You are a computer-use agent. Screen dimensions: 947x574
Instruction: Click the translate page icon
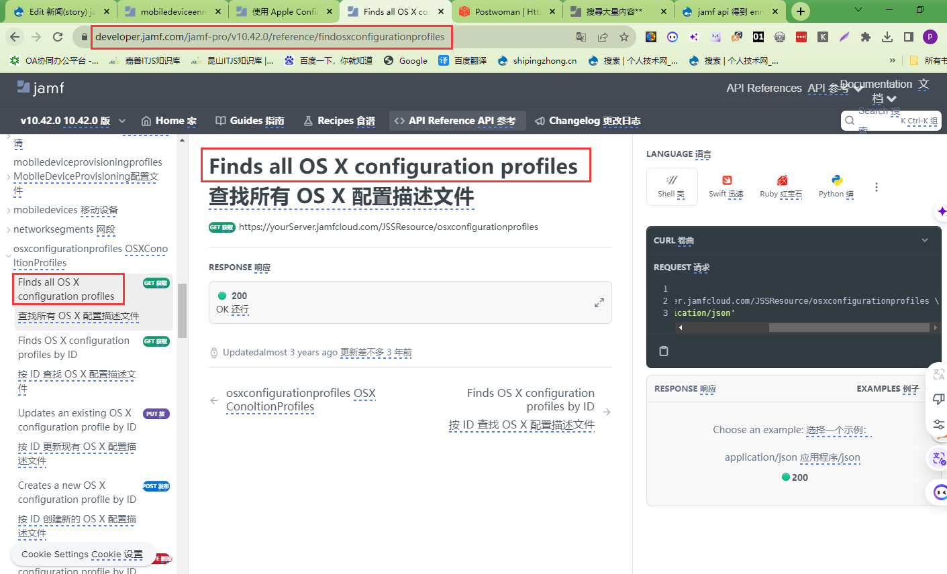click(581, 37)
